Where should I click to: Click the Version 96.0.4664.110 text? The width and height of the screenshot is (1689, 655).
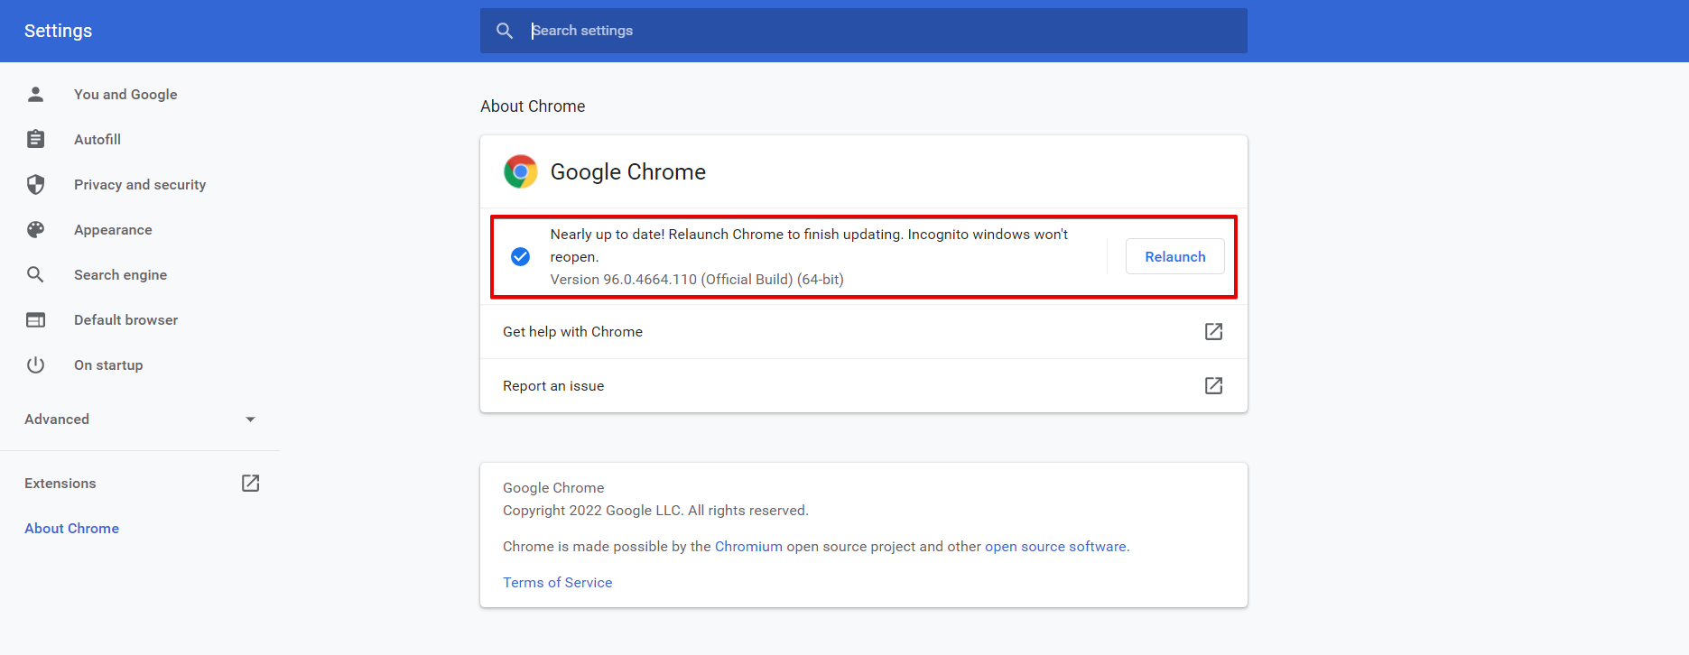[x=697, y=280]
